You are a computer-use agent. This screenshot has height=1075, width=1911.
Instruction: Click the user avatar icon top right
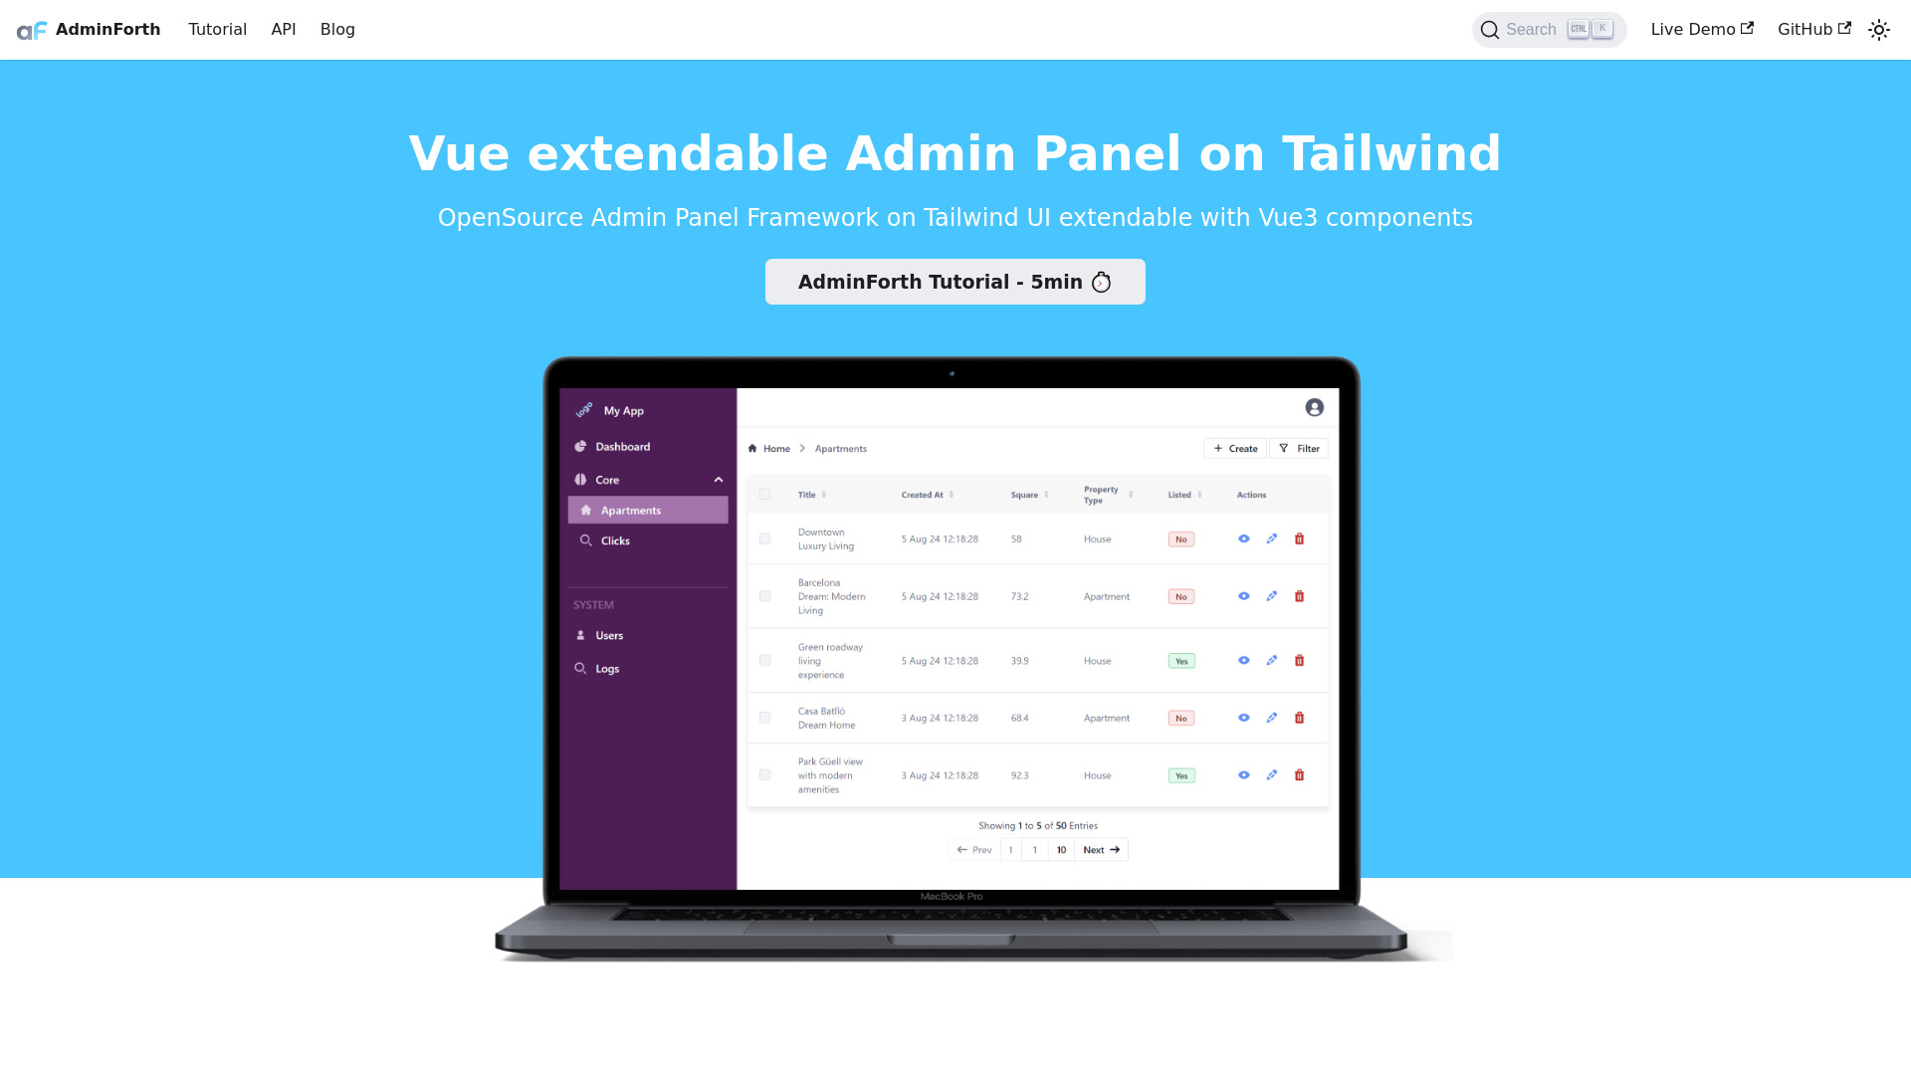click(1314, 408)
